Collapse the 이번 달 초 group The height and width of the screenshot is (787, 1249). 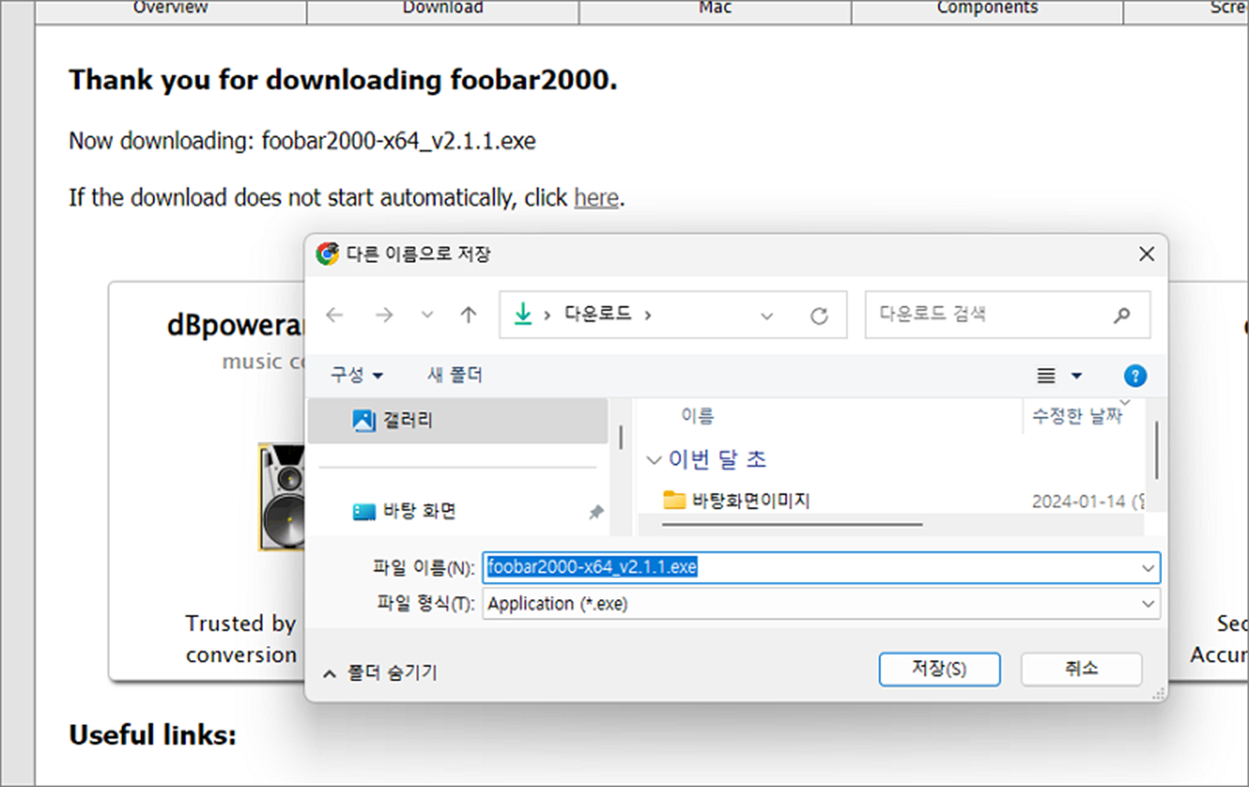coord(654,460)
